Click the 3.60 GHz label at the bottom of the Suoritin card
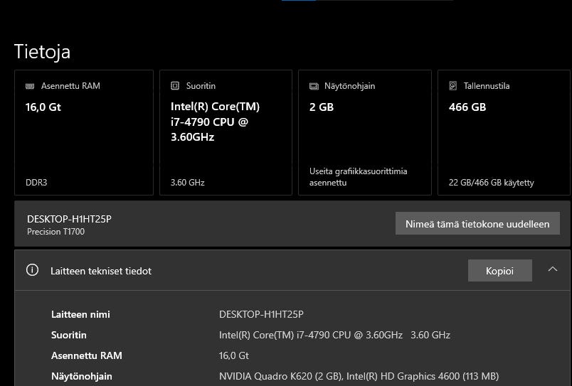572x386 pixels. (x=188, y=182)
